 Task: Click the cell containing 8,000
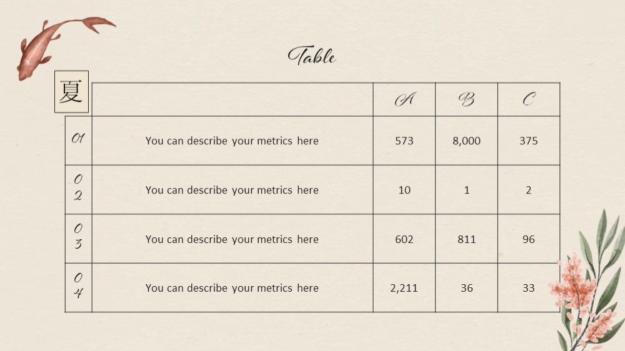466,141
